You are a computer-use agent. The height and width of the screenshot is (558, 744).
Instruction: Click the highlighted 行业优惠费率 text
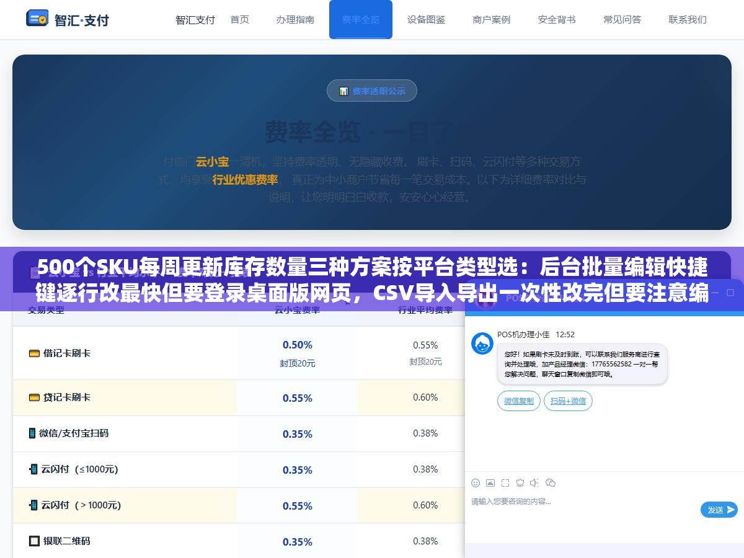click(x=245, y=180)
